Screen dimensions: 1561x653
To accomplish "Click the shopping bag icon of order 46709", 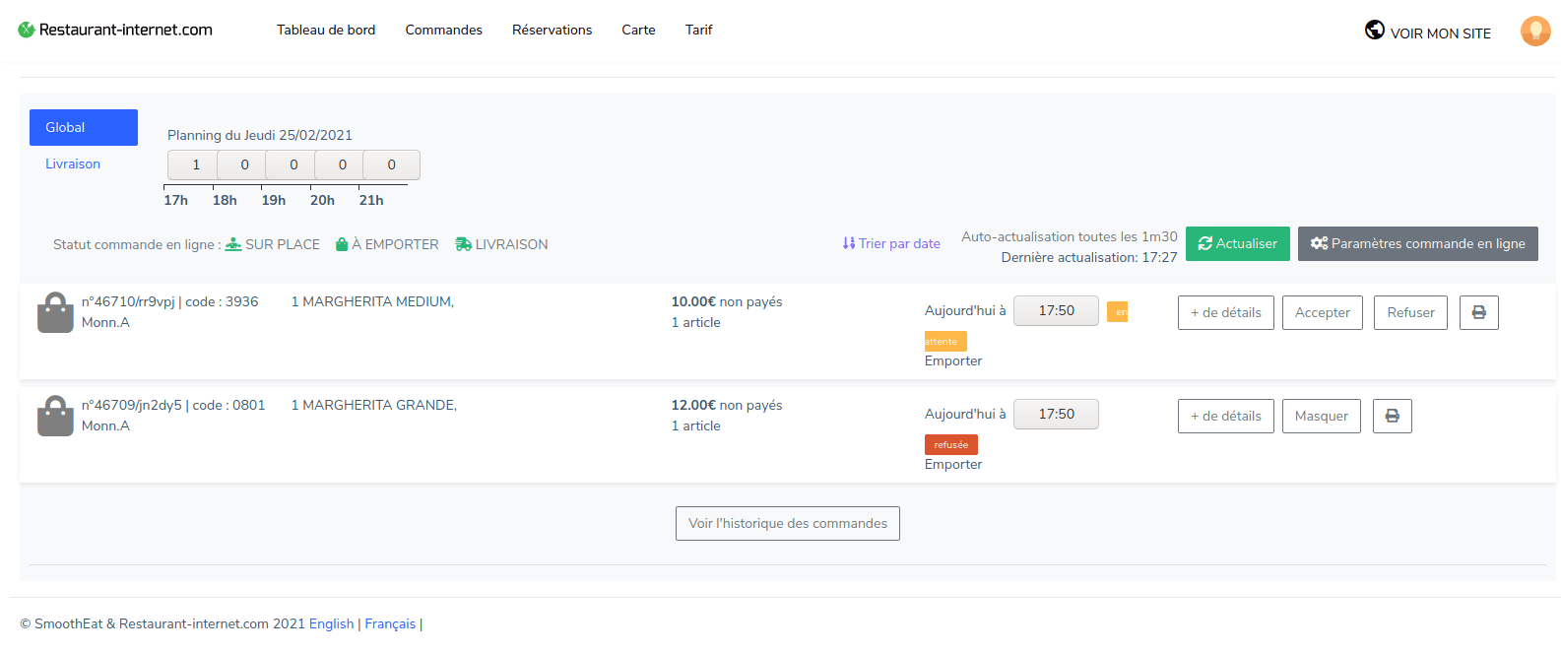I will tap(55, 416).
